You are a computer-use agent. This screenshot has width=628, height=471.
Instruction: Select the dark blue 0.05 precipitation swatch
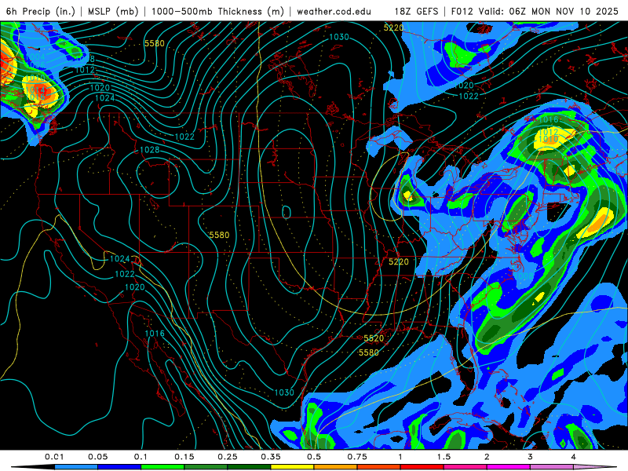pyautogui.click(x=119, y=467)
